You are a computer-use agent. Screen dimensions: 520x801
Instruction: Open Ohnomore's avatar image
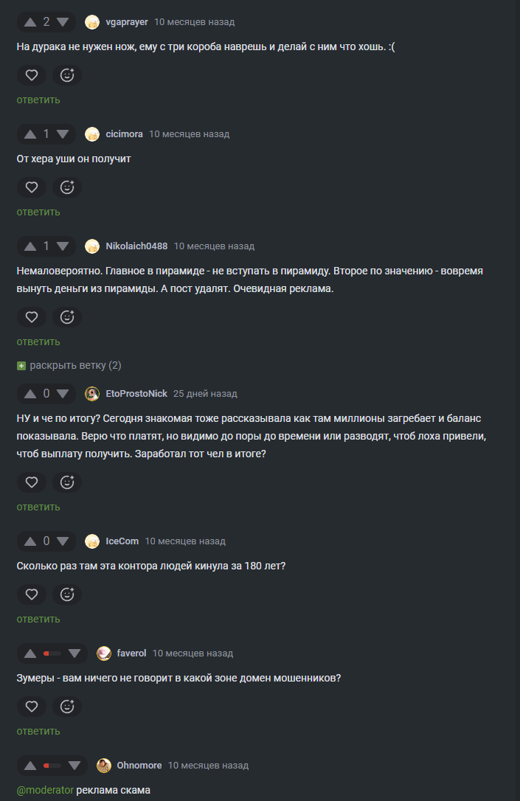[104, 766]
